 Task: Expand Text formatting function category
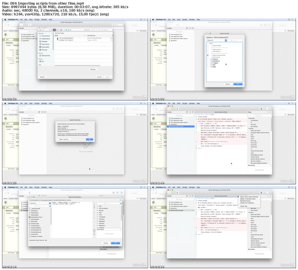pos(97,208)
